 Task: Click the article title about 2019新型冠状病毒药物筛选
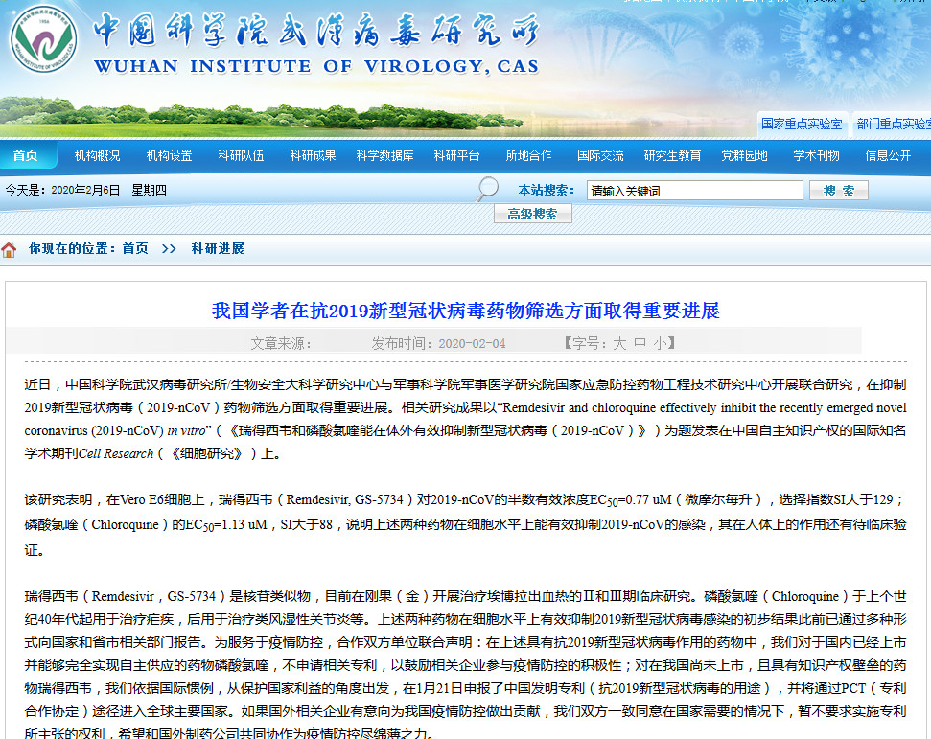[466, 311]
